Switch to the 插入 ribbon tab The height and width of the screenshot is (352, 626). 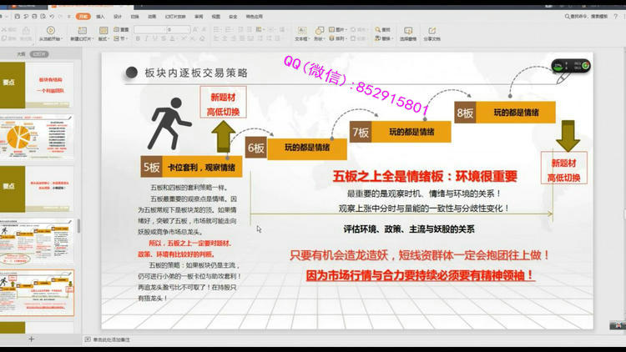[100, 16]
